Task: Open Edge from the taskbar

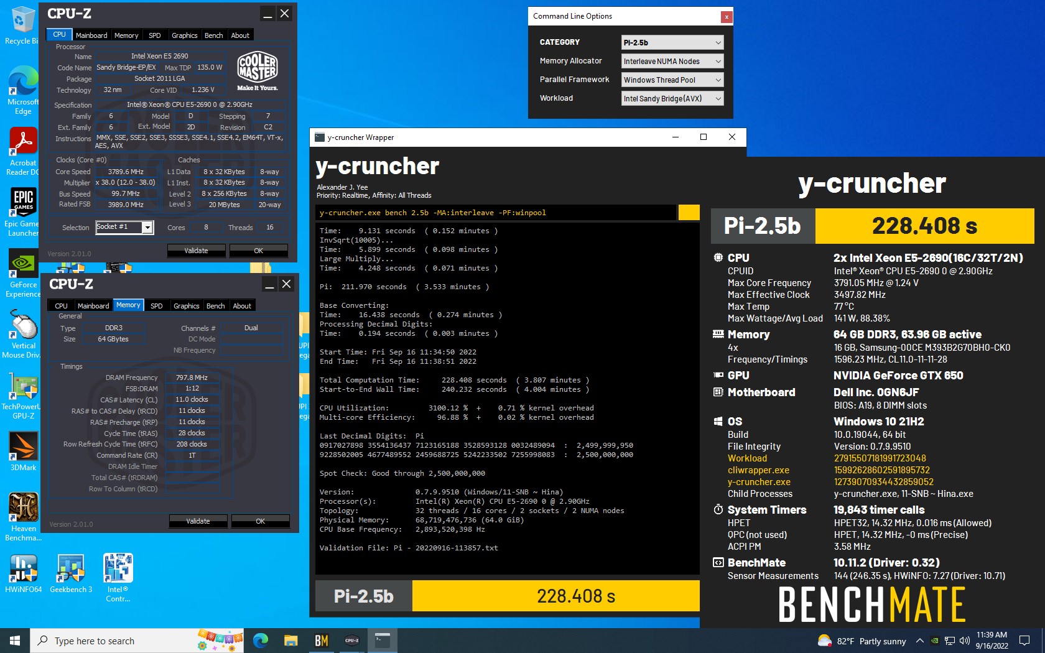Action: click(261, 641)
